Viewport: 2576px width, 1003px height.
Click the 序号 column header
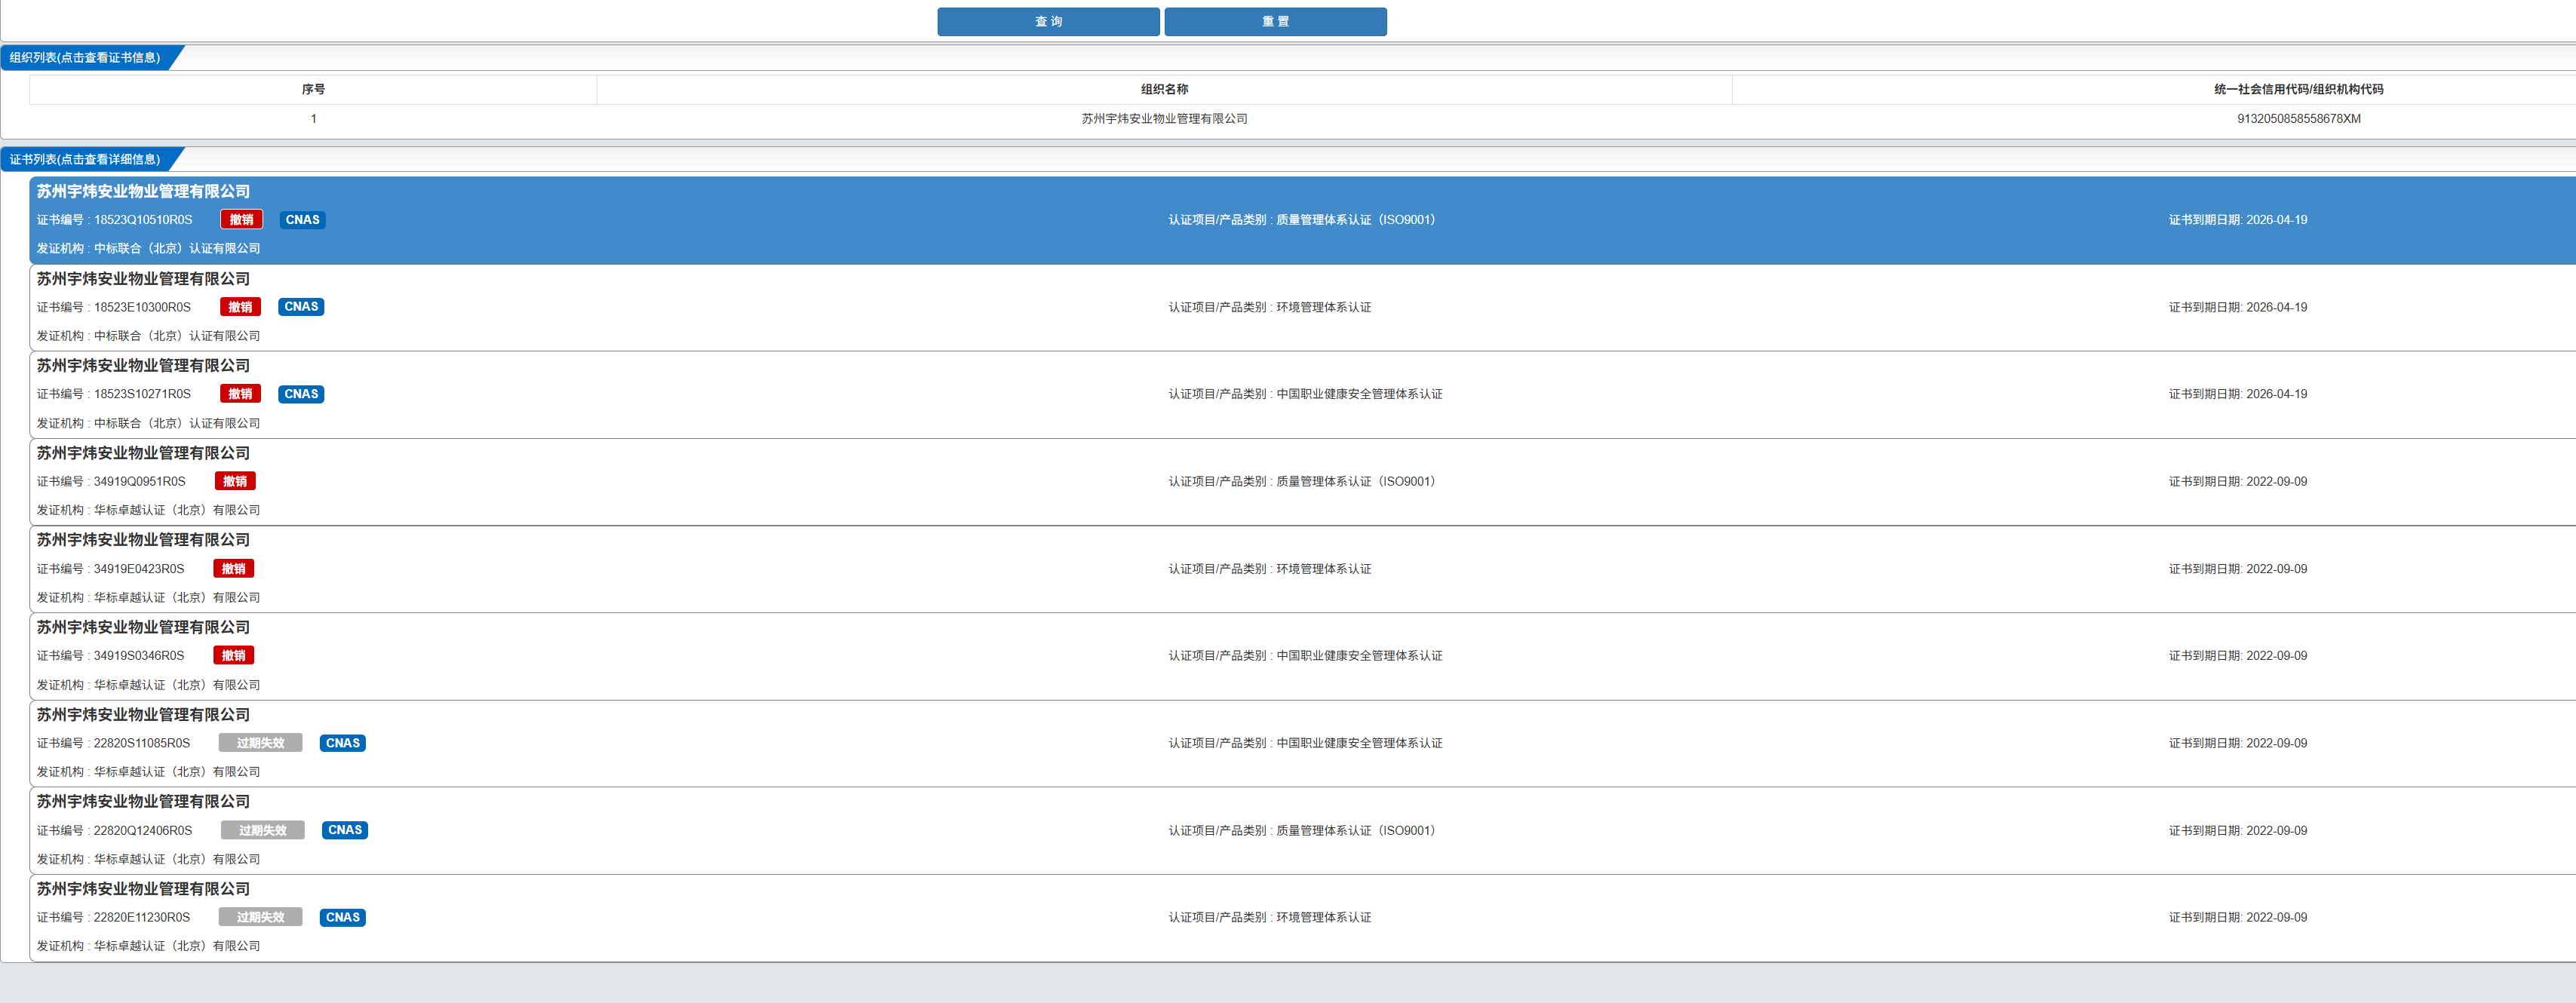pos(313,90)
